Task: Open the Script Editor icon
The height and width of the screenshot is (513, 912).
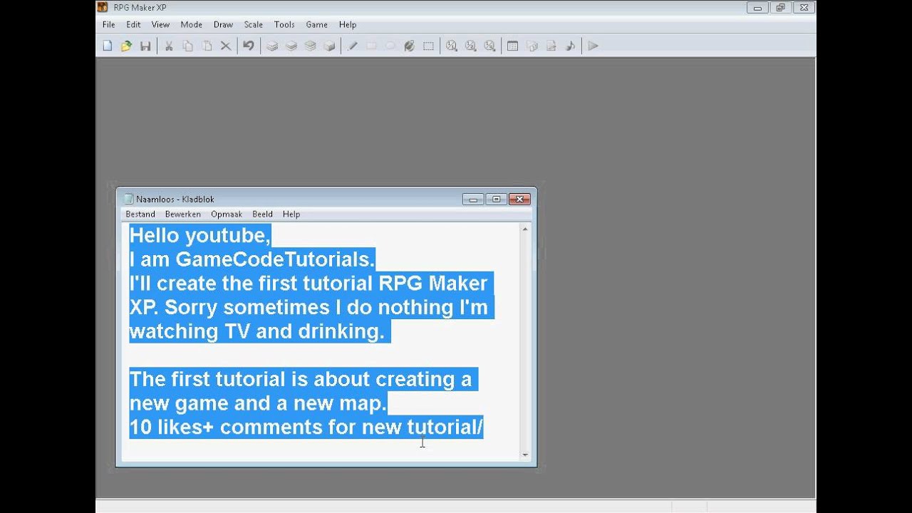Action: click(x=551, y=46)
